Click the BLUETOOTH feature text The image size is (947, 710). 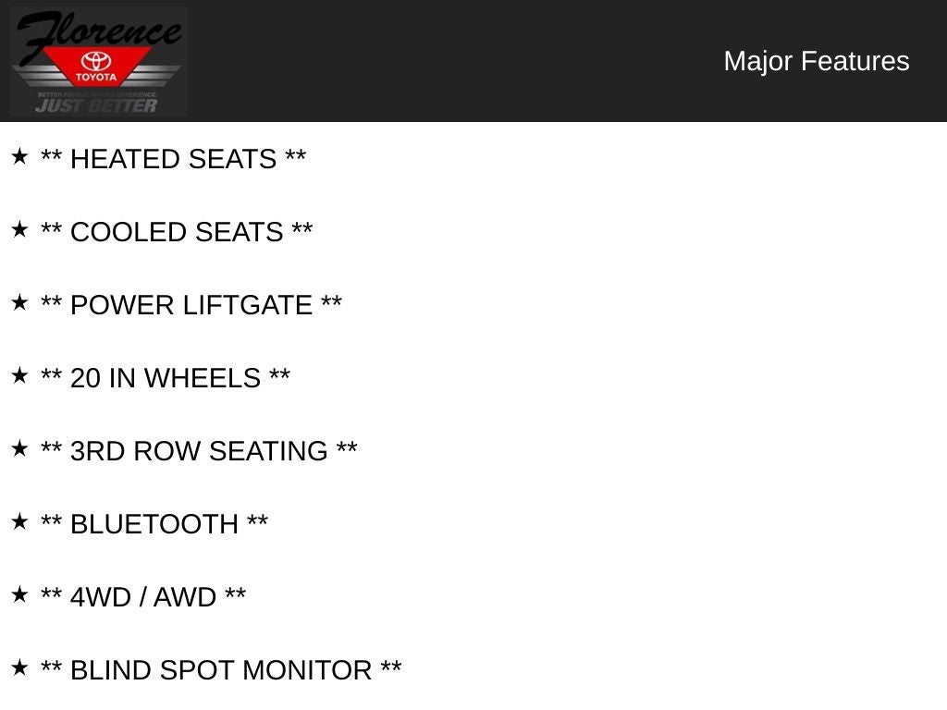154,524
